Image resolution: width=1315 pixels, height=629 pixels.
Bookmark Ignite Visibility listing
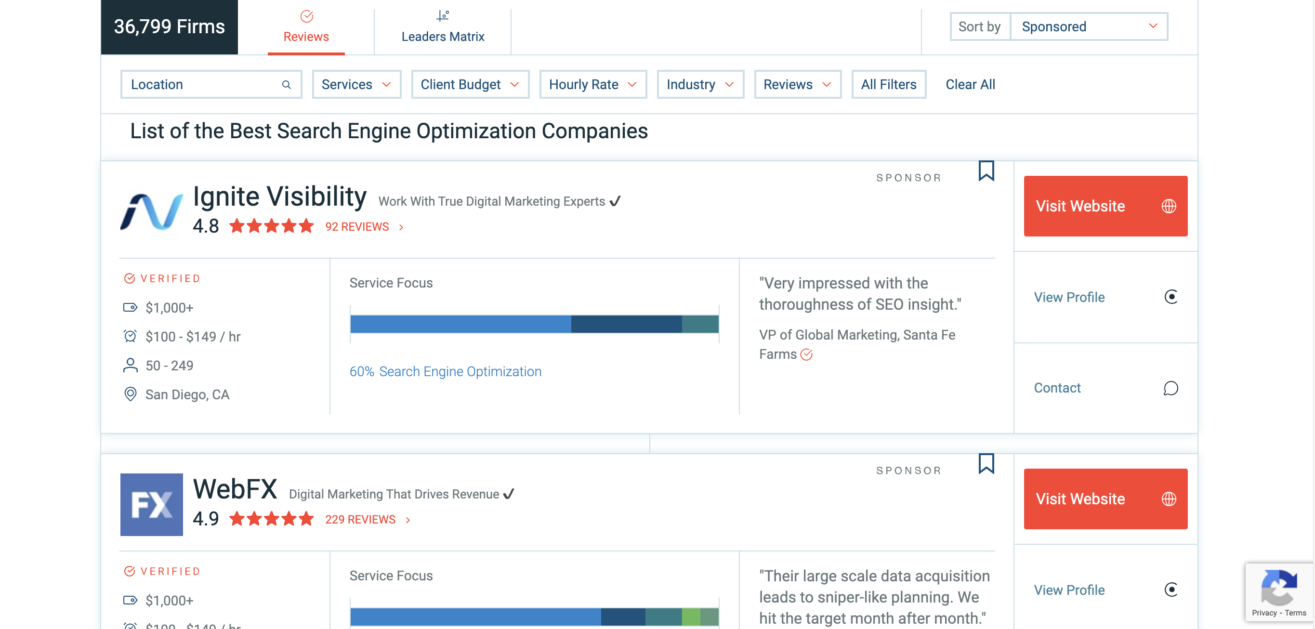pos(986,170)
